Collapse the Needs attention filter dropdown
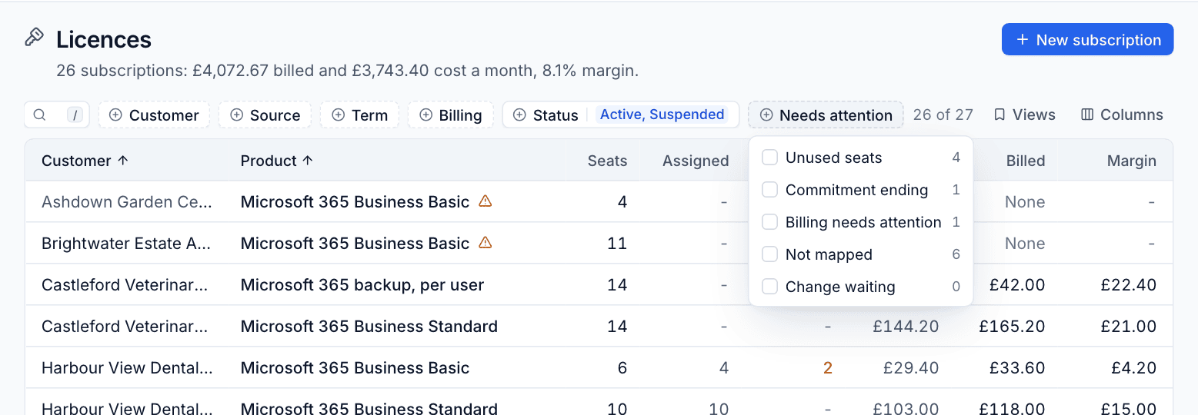1198x415 pixels. click(x=826, y=115)
